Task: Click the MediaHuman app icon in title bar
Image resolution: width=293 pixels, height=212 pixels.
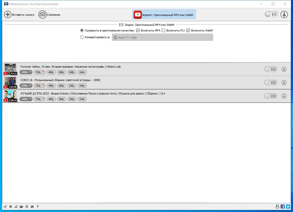Action: (x=6, y=4)
